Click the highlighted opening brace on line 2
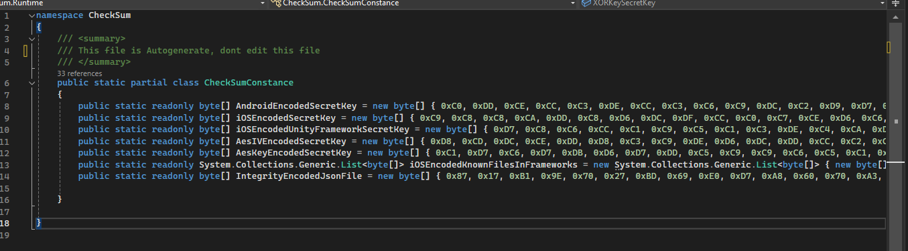Screen dimensions: 908x251 (x=39, y=27)
